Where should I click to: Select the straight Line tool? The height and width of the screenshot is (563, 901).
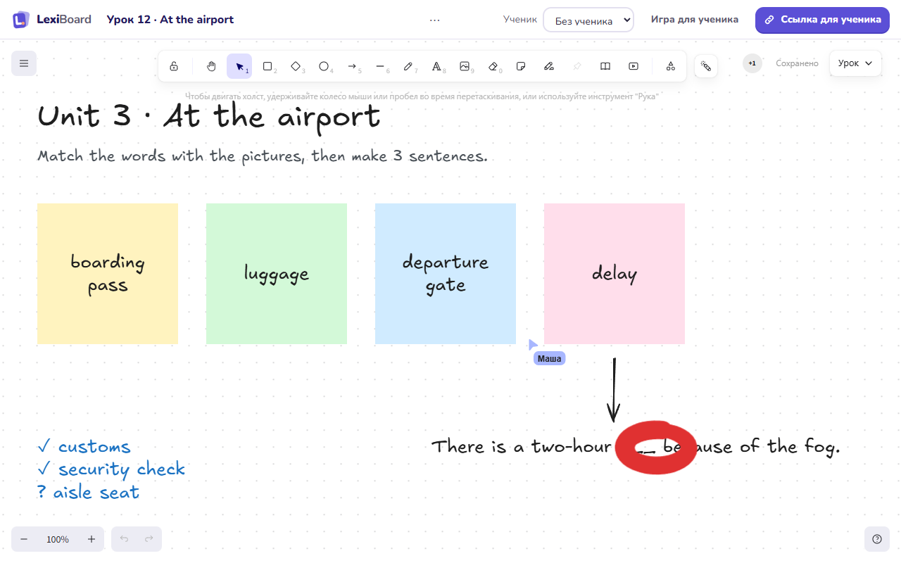point(380,66)
